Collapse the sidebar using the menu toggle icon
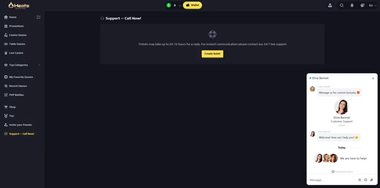 pyautogui.click(x=38, y=17)
